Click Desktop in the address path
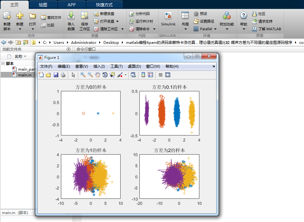 [111, 43]
